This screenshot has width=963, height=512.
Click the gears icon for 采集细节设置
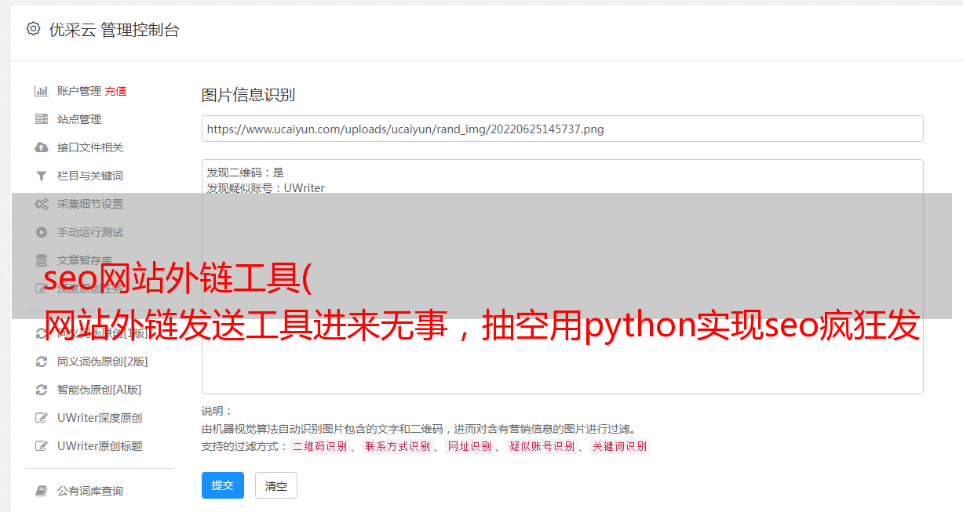coord(42,204)
